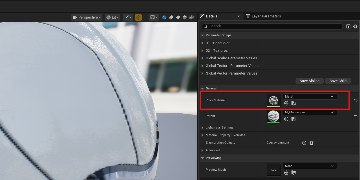
Task: Close the Details tab
Action: tap(238, 16)
